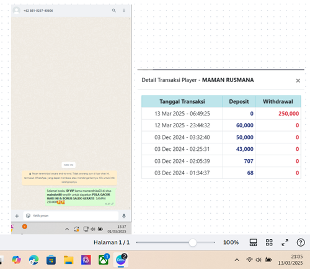Click the phone number in WhatsApp header
The image size is (310, 269).
(38, 11)
